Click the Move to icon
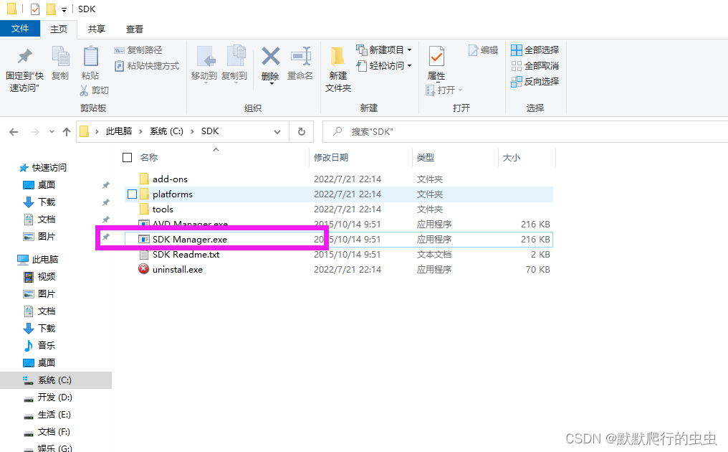Viewport: 728px width, 452px height. [205, 57]
